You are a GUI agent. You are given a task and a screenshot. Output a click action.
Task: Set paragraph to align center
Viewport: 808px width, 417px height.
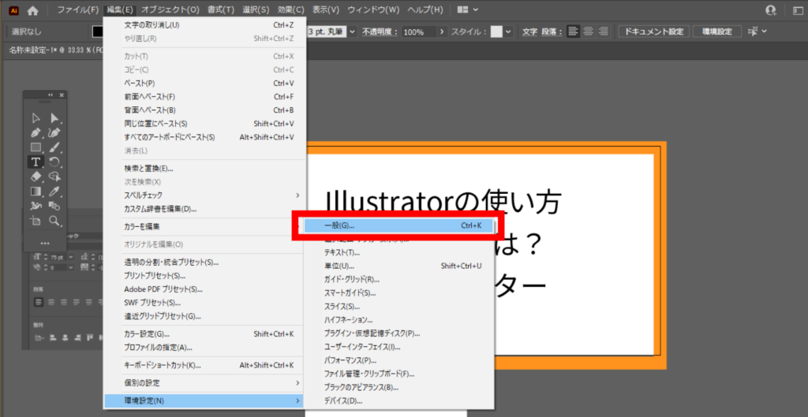point(588,32)
